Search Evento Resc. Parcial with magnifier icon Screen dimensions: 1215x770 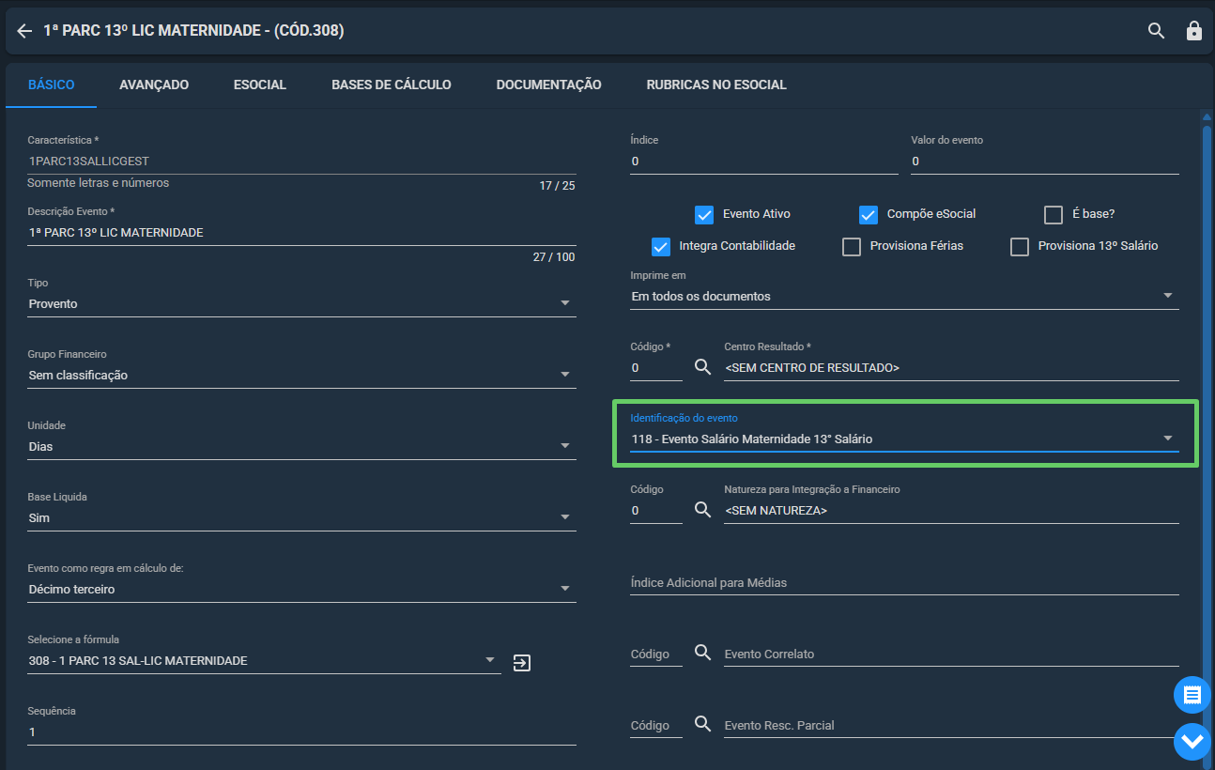(x=702, y=724)
